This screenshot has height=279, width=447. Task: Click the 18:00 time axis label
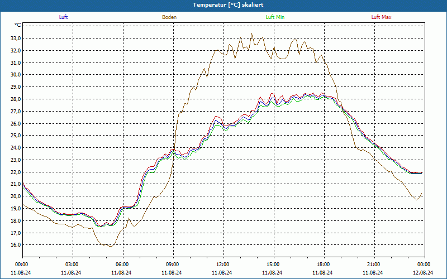pyautogui.click(x=325, y=264)
